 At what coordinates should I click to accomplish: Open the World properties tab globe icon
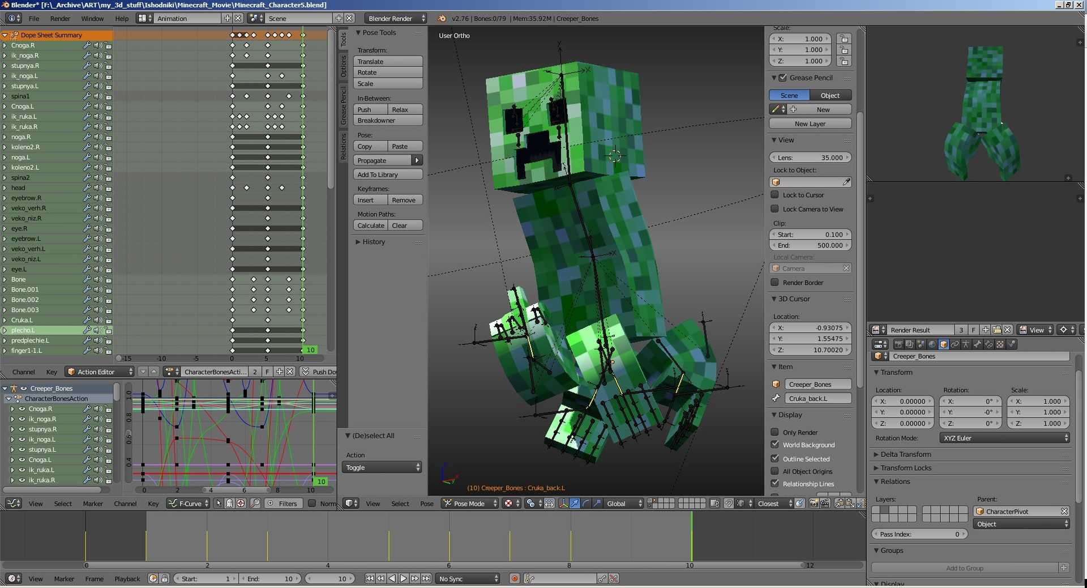(932, 344)
